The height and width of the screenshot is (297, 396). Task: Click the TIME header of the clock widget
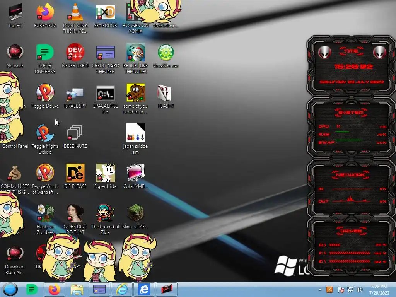351,51
